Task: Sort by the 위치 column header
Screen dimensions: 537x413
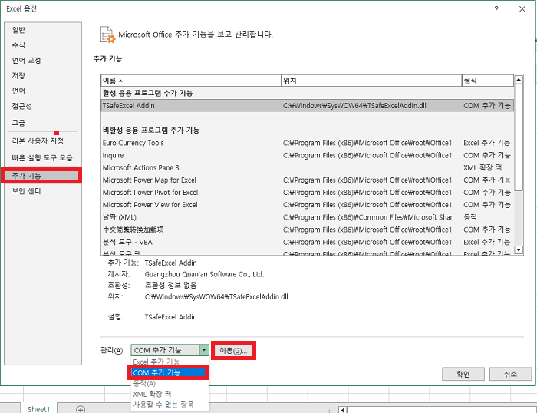Action: [x=371, y=81]
